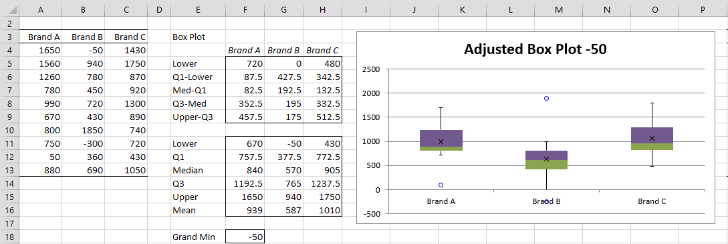Select row 18 header
The width and height of the screenshot is (728, 244).
(x=10, y=237)
